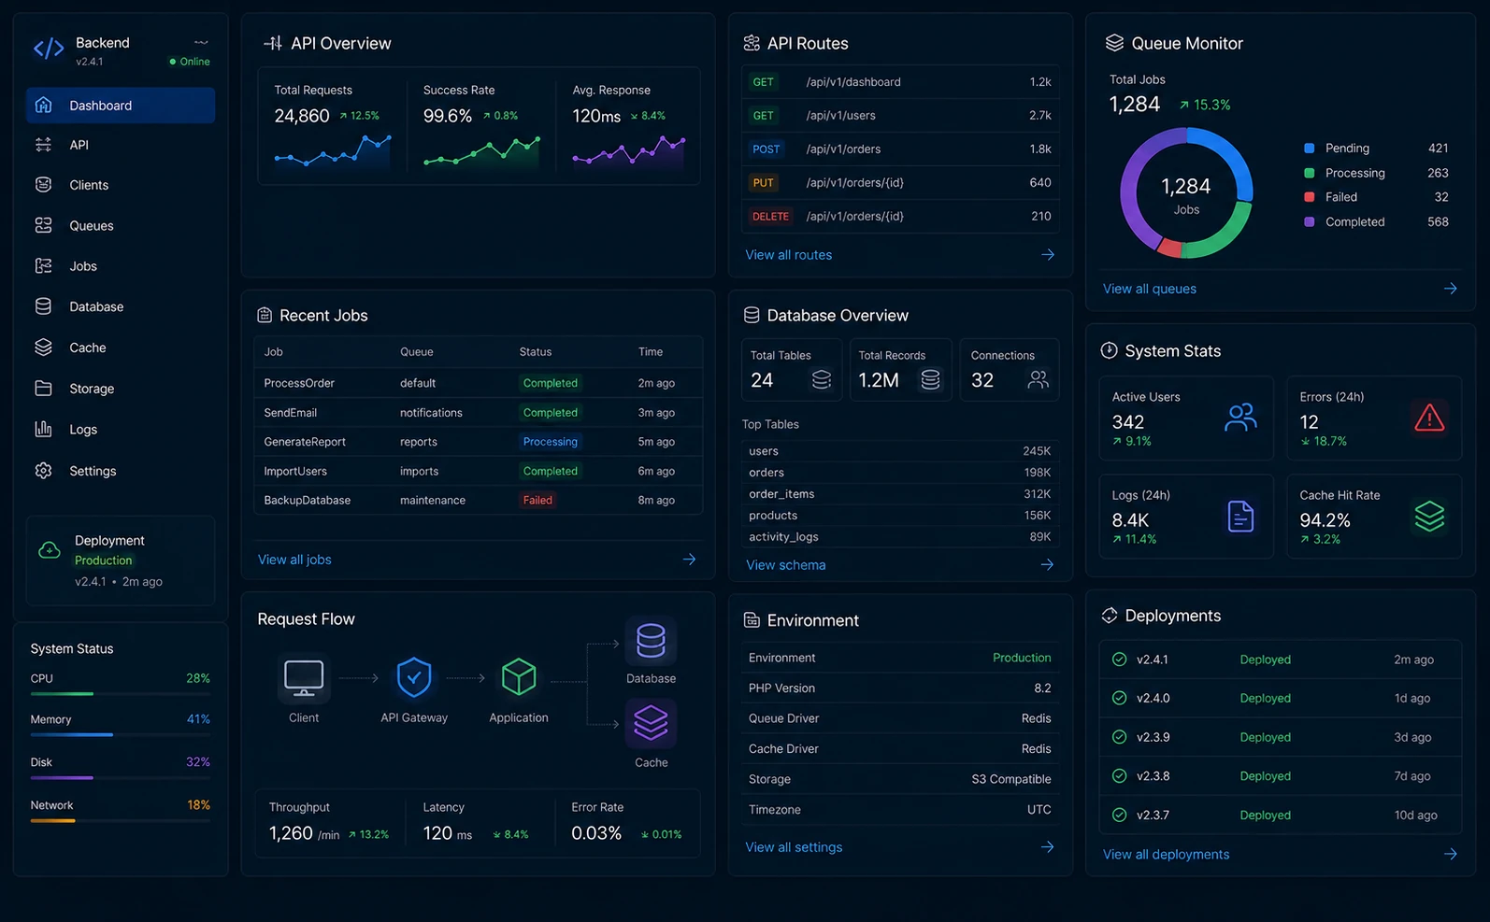1490x922 pixels.
Task: Expand queues via View all queues arrow
Action: [x=1450, y=289]
